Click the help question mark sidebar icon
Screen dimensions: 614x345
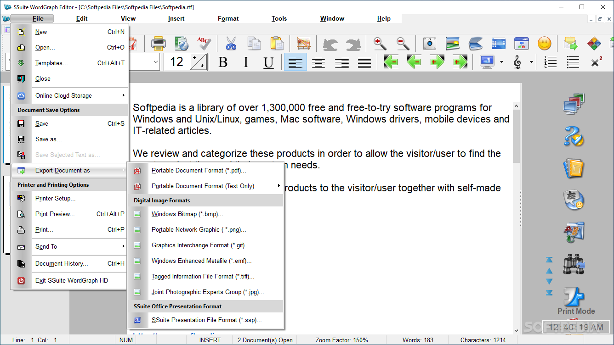tap(574, 136)
